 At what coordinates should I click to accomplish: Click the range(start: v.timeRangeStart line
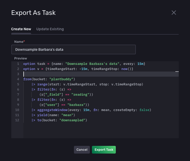coord(87,84)
